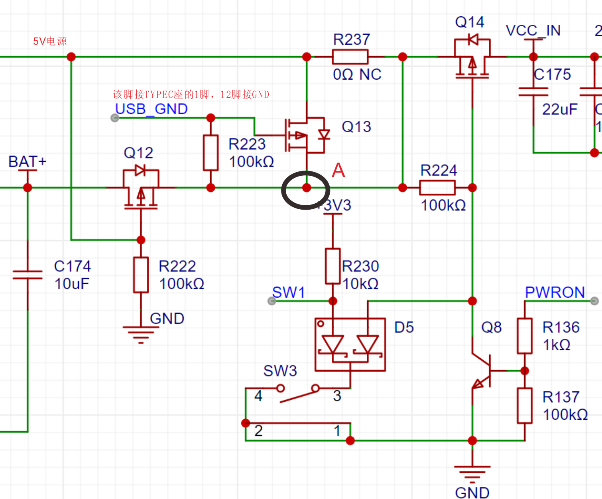Image resolution: width=602 pixels, height=499 pixels.
Task: Click the 'R237' designator text
Action: pyautogui.click(x=352, y=39)
